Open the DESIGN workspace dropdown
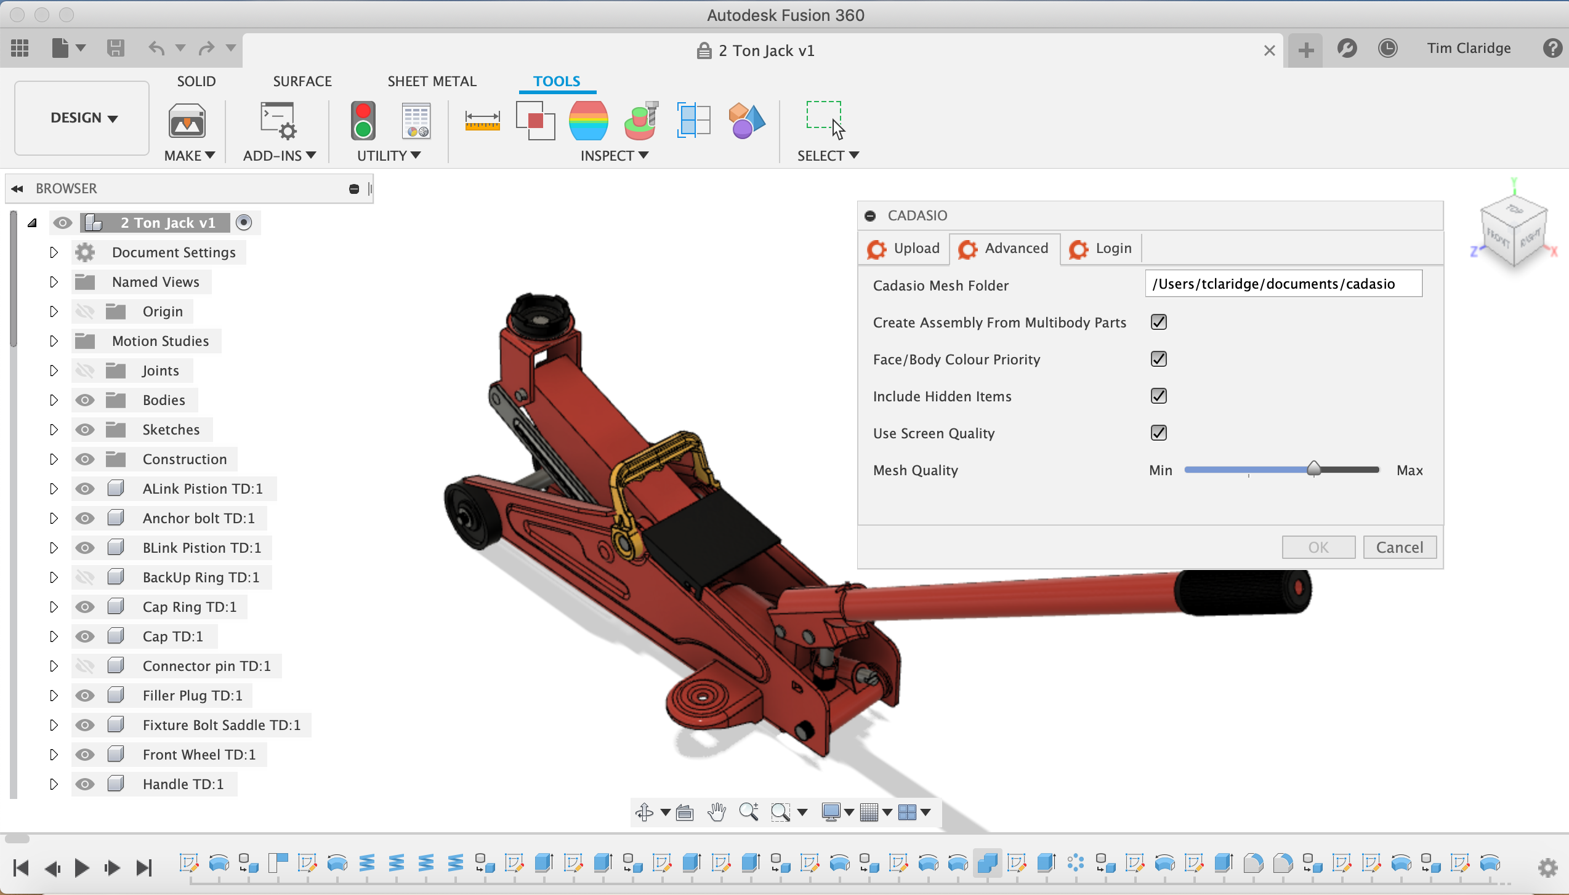This screenshot has width=1569, height=895. (x=83, y=118)
